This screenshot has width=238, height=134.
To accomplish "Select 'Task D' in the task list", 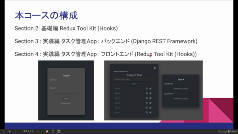I will (118, 103).
